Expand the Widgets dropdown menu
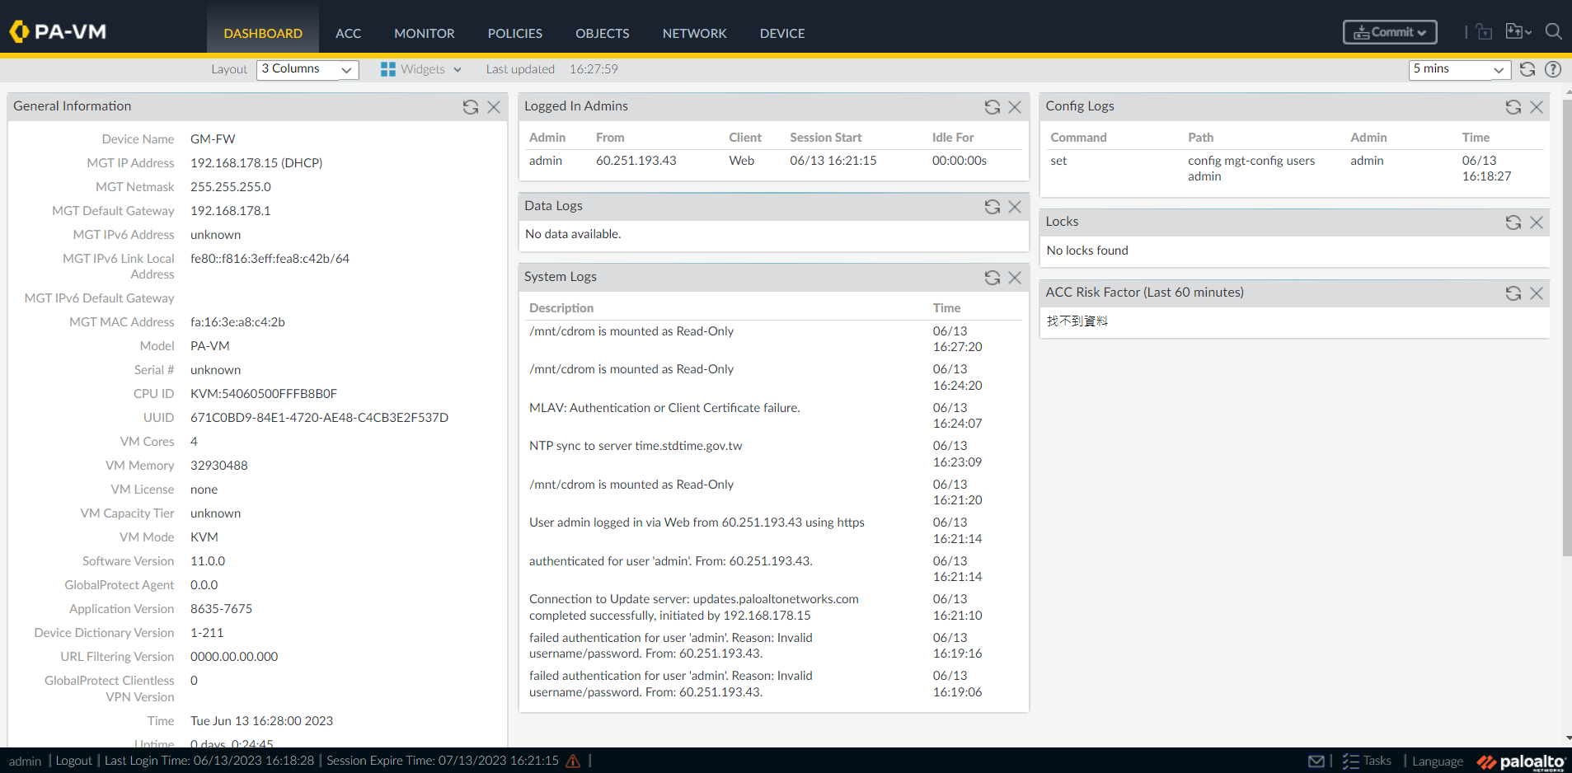The image size is (1572, 773). point(458,70)
